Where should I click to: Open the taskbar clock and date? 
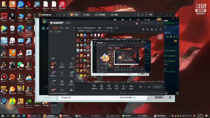click(x=200, y=116)
